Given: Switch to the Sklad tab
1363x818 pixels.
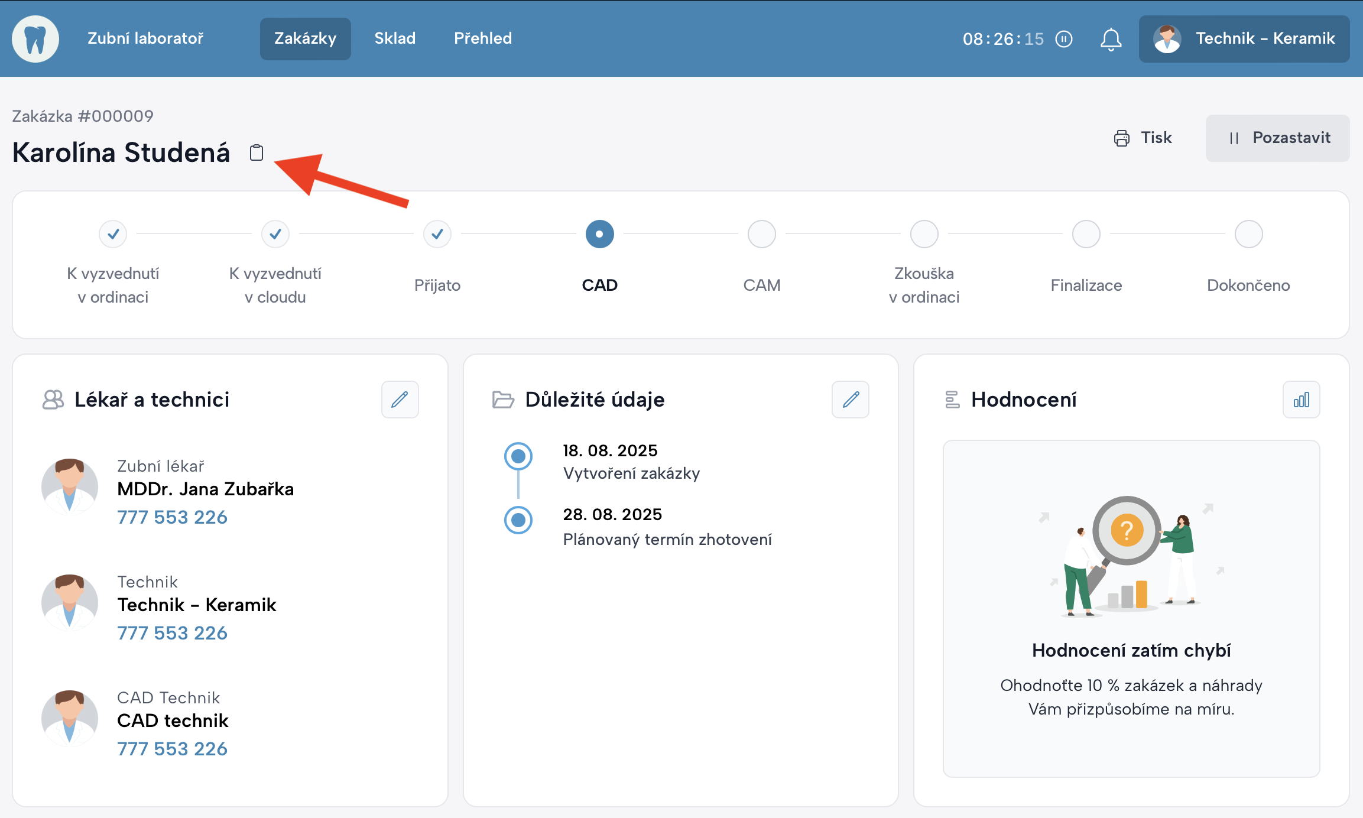Looking at the screenshot, I should tap(395, 39).
